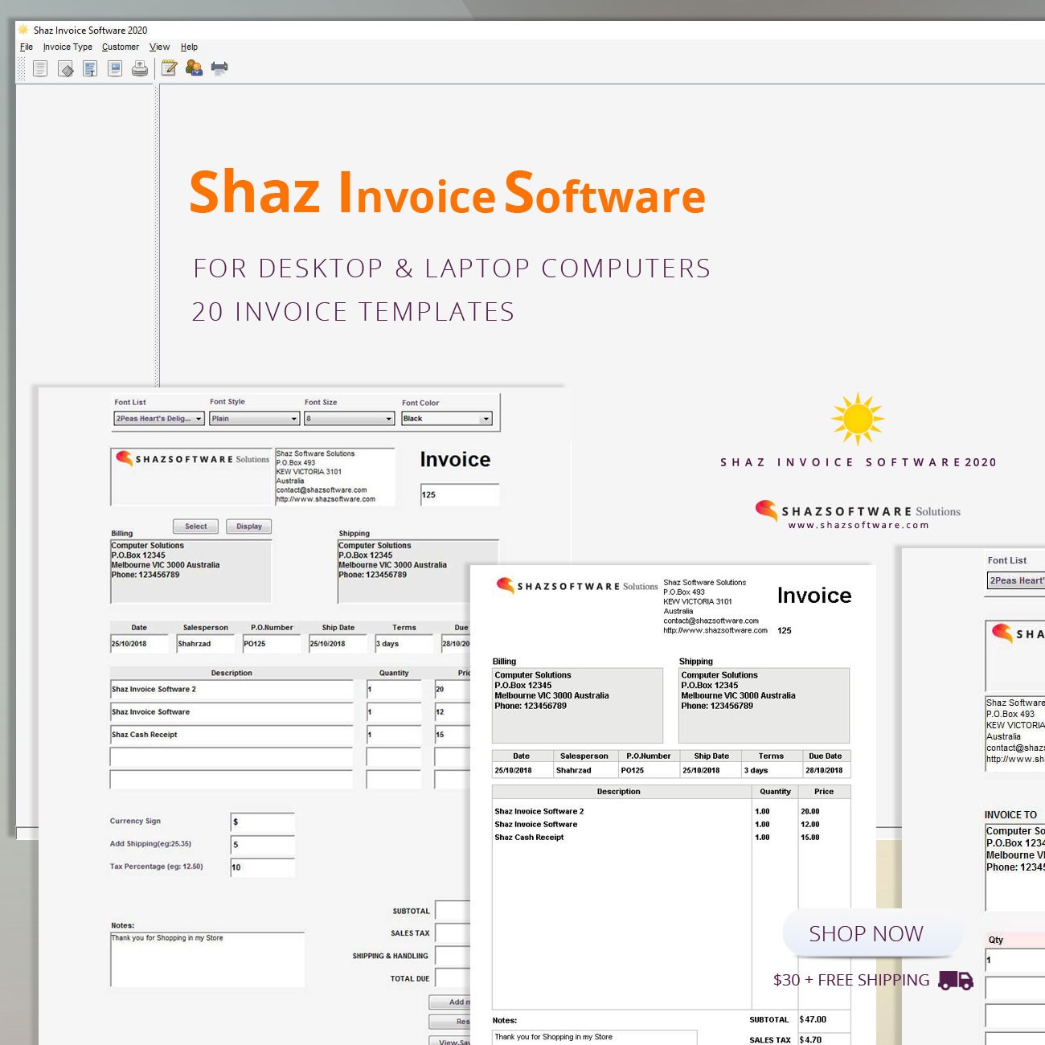The height and width of the screenshot is (1045, 1045).
Task: Click the Date field in the invoice form
Action: tap(139, 644)
